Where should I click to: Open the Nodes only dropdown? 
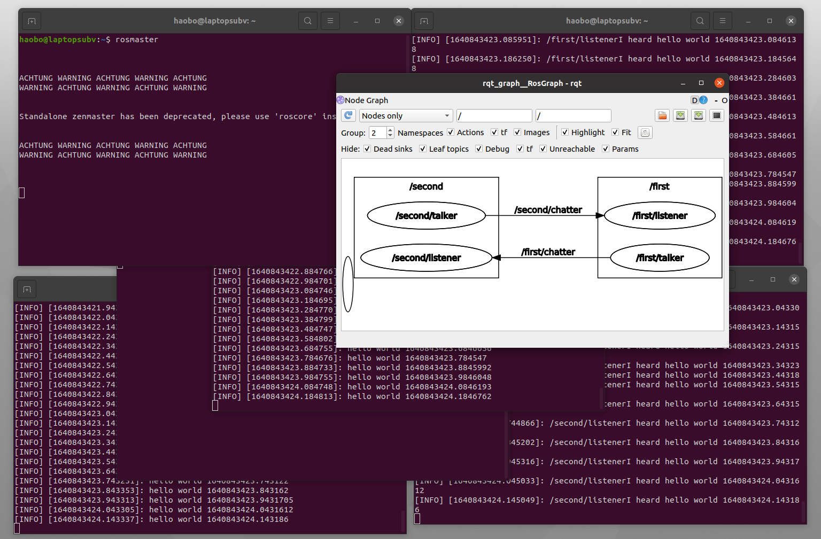406,115
